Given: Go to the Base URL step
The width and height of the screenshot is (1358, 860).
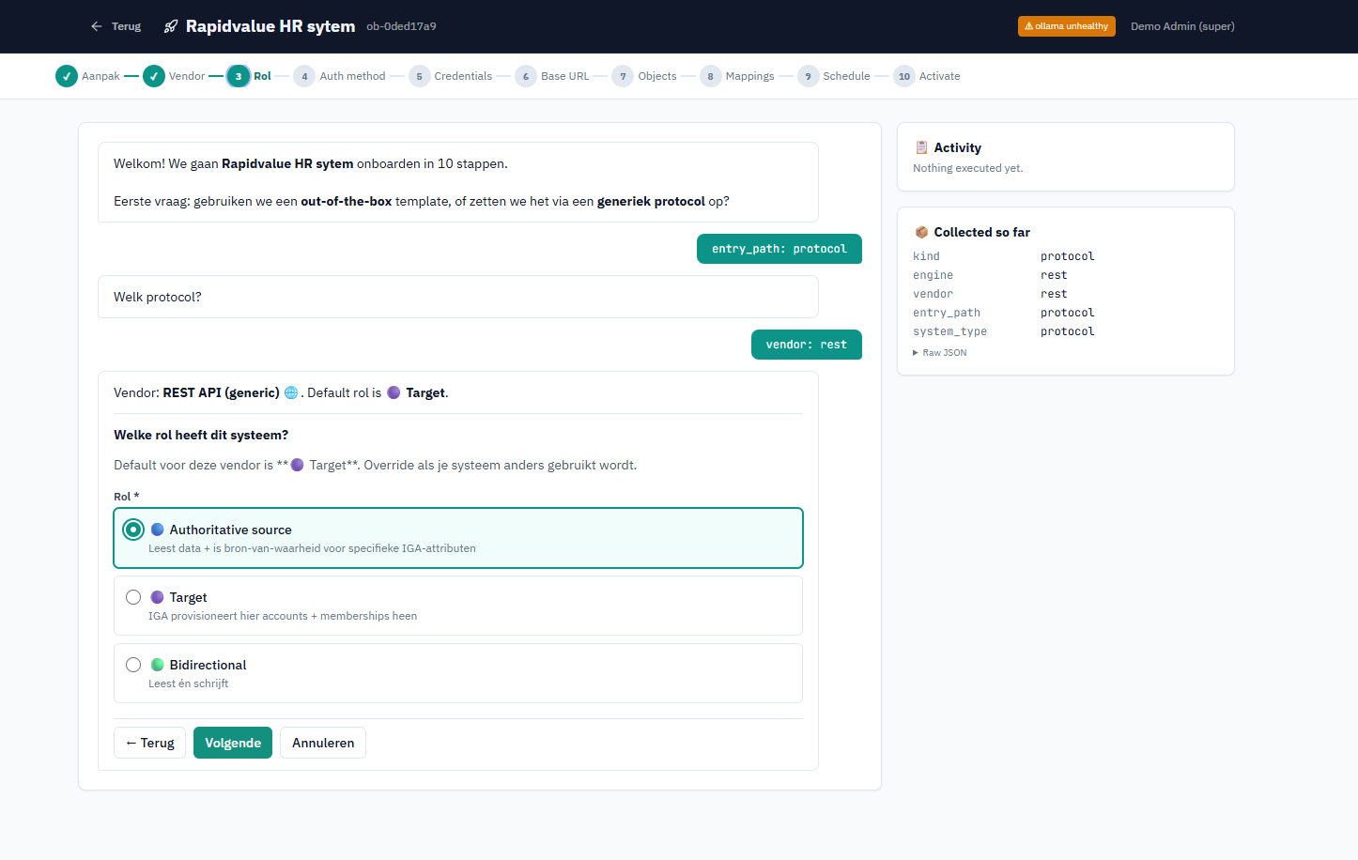Looking at the screenshot, I should (x=565, y=76).
